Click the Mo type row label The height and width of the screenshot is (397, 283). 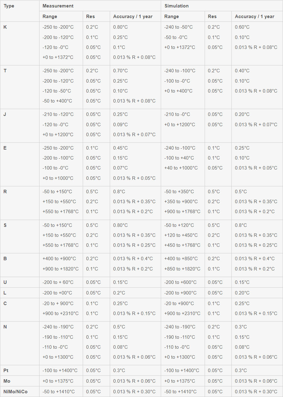[7, 381]
